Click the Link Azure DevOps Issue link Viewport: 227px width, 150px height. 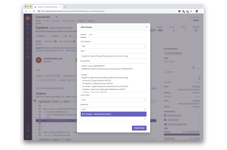(177, 124)
